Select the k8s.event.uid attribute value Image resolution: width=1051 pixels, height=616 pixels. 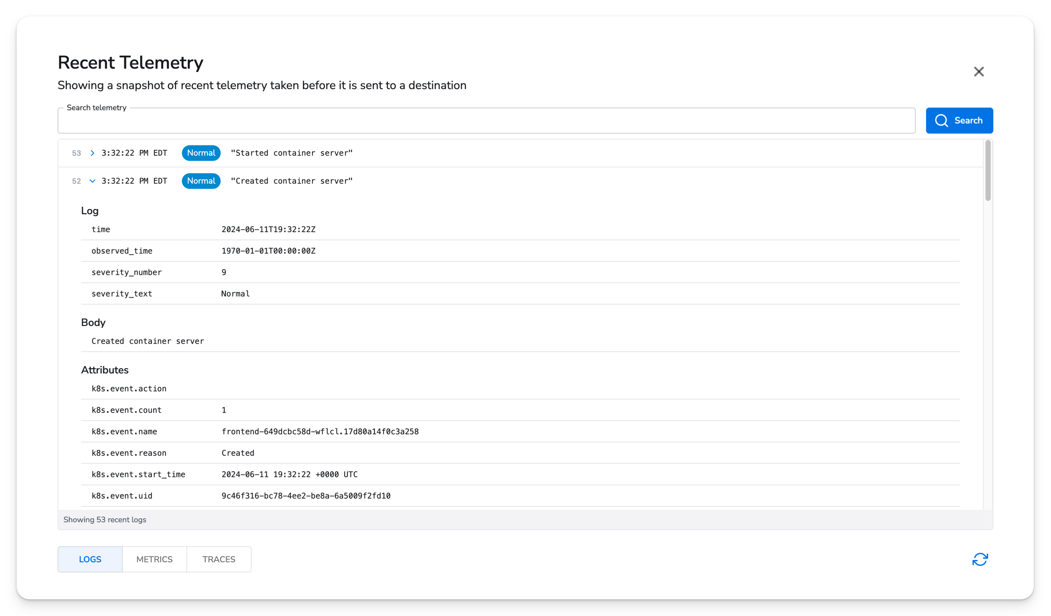(306, 496)
